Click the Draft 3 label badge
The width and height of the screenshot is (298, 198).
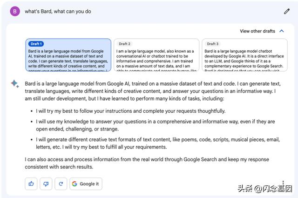point(213,44)
